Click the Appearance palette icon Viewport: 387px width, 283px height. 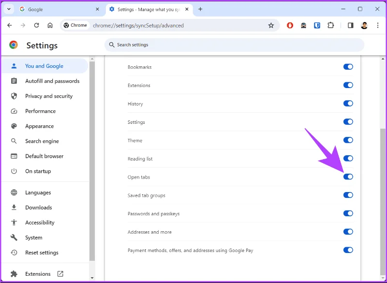[x=14, y=126]
